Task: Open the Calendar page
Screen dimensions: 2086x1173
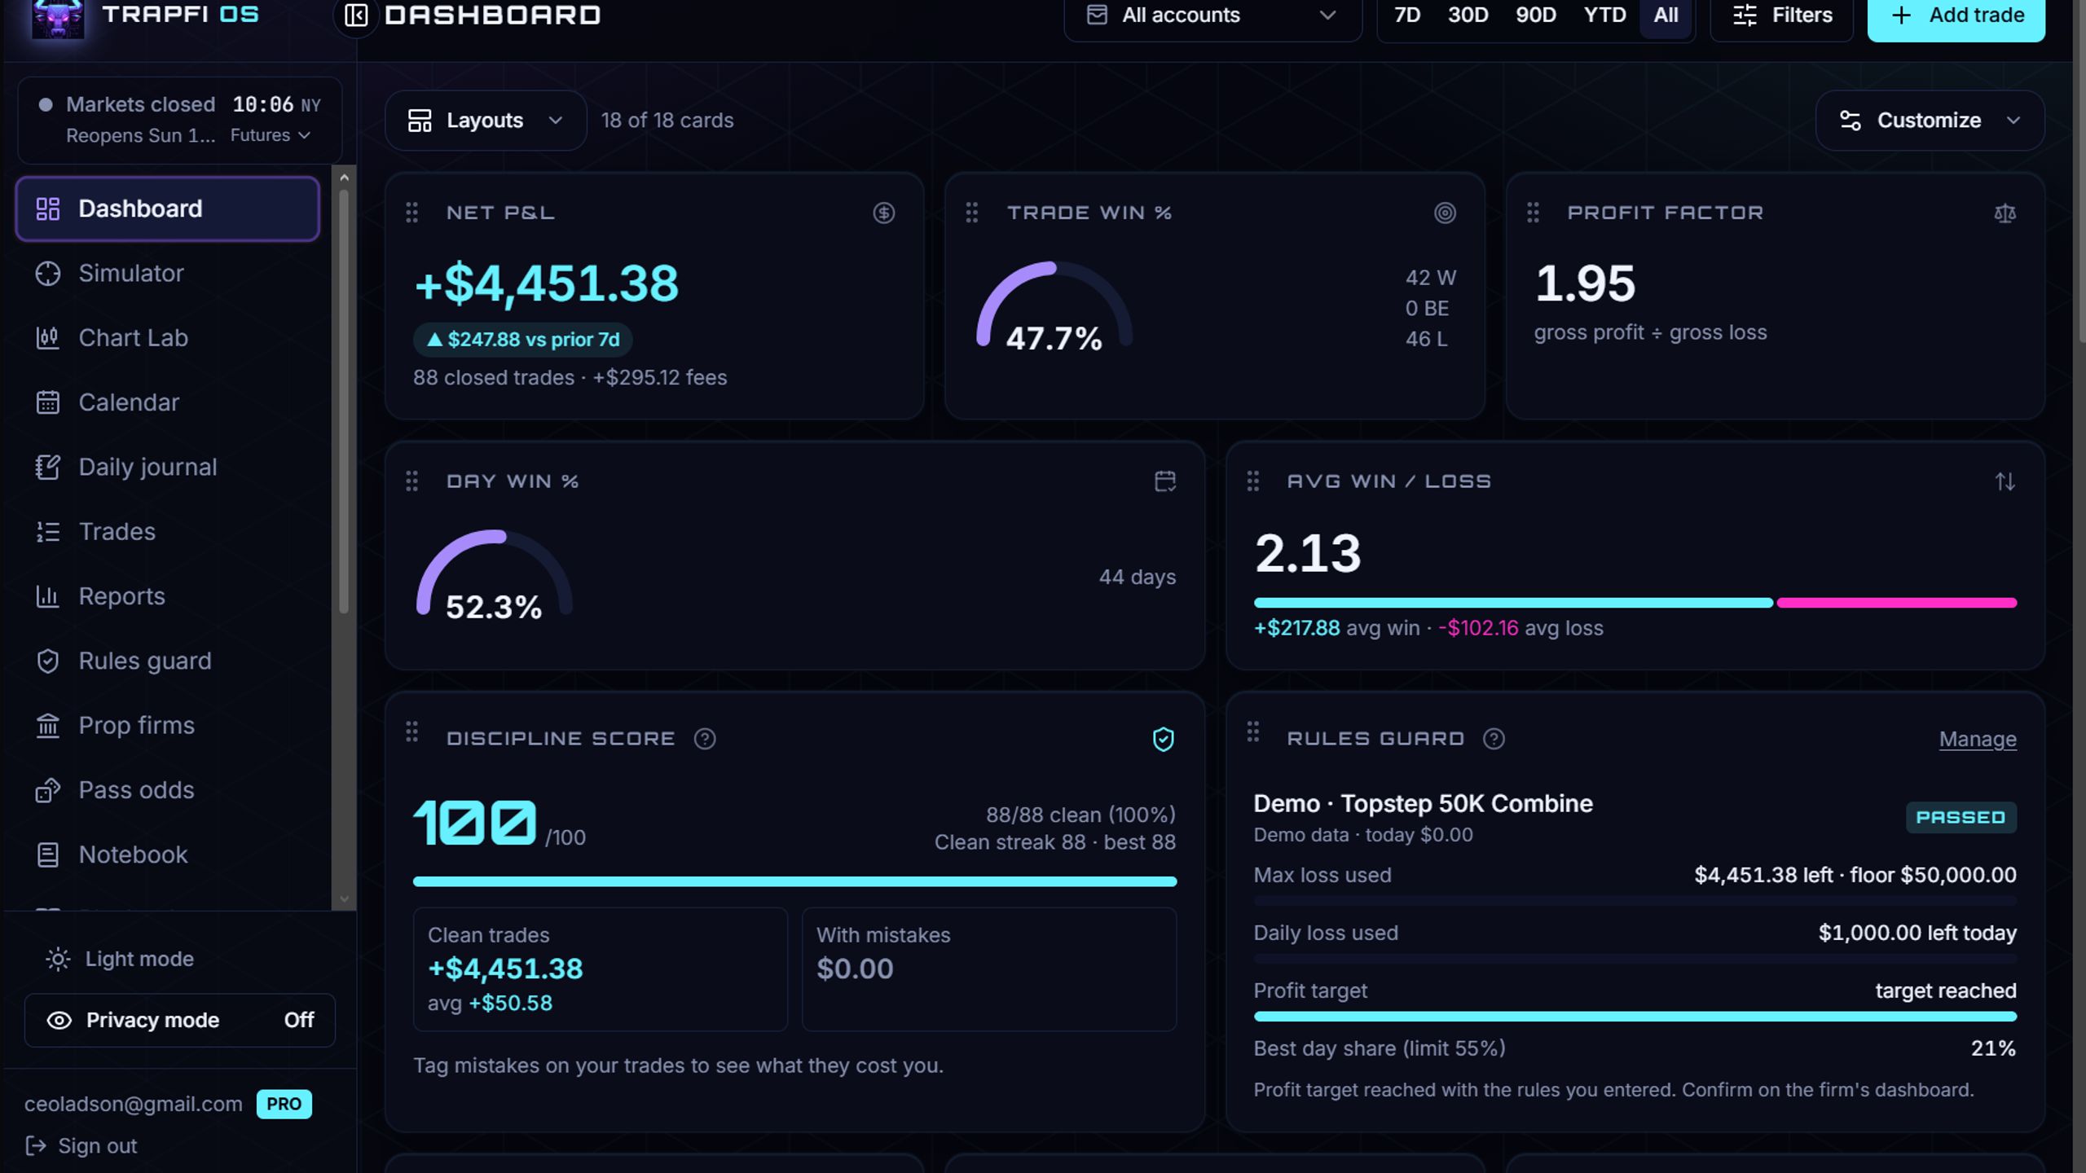Action: (167, 402)
